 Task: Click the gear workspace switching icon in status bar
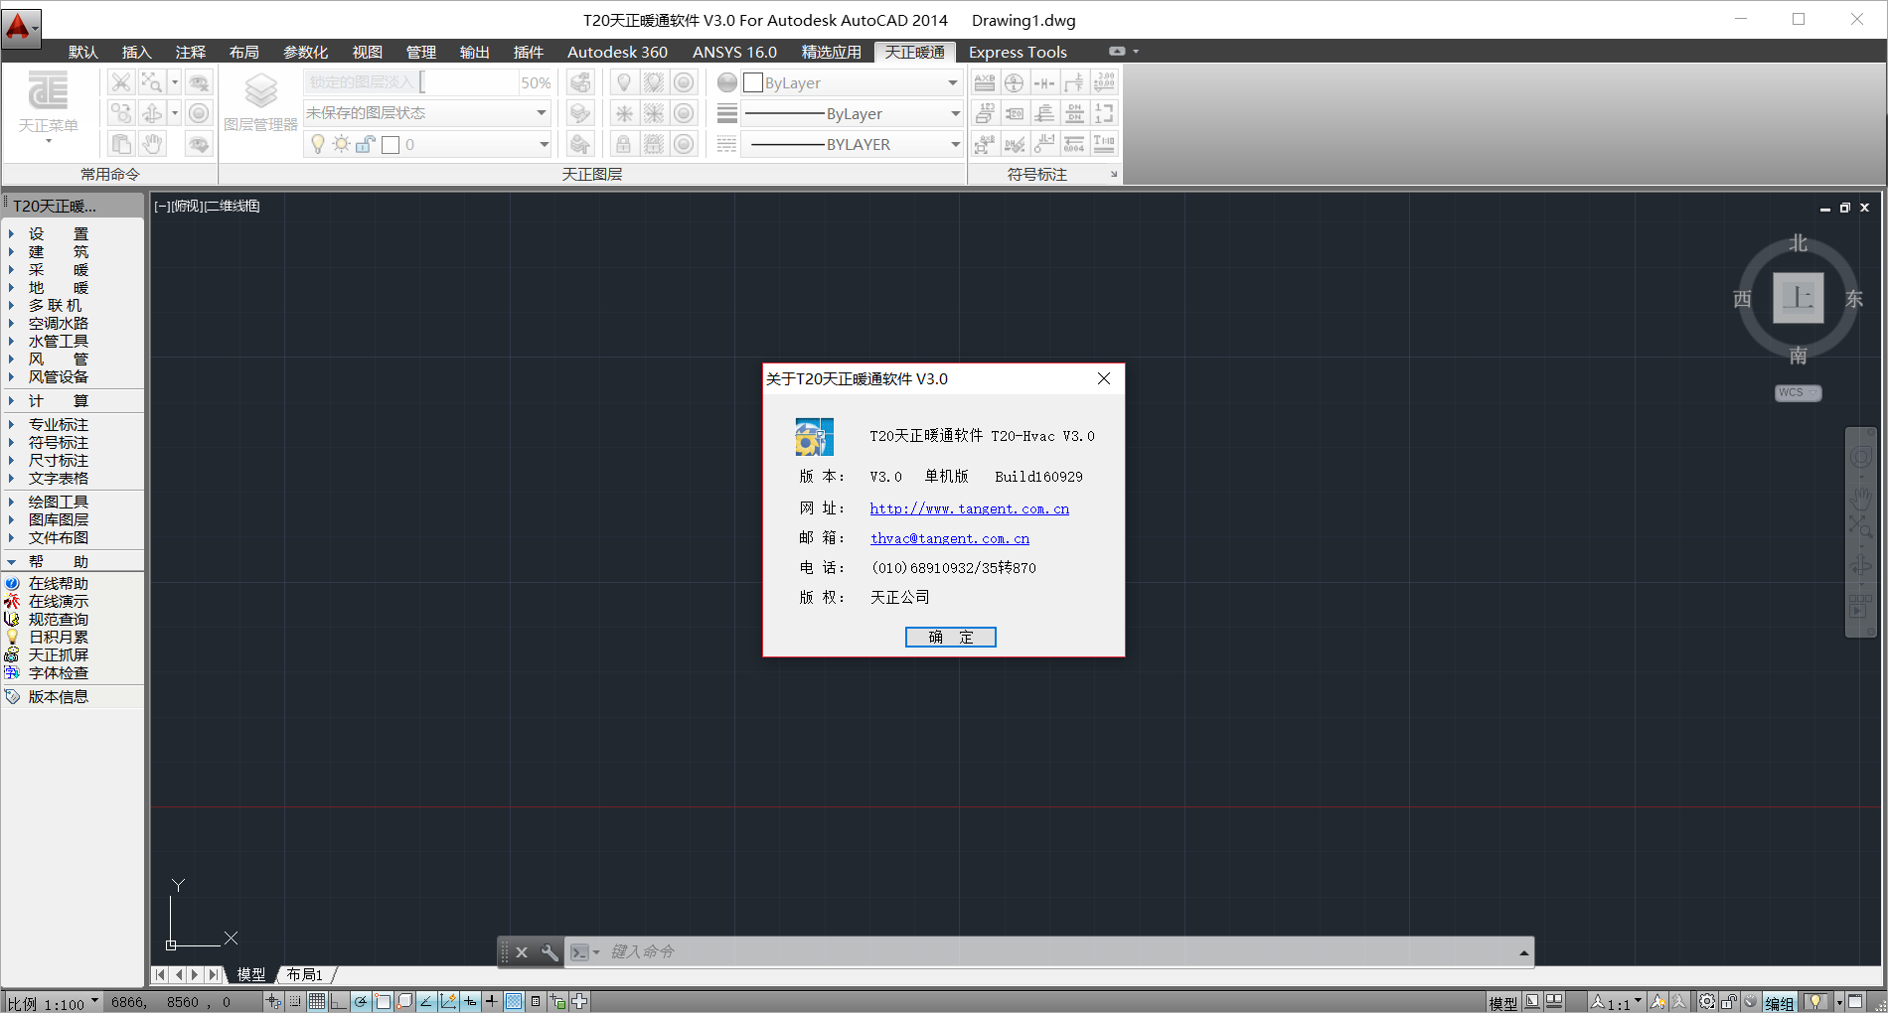coord(1706,1002)
